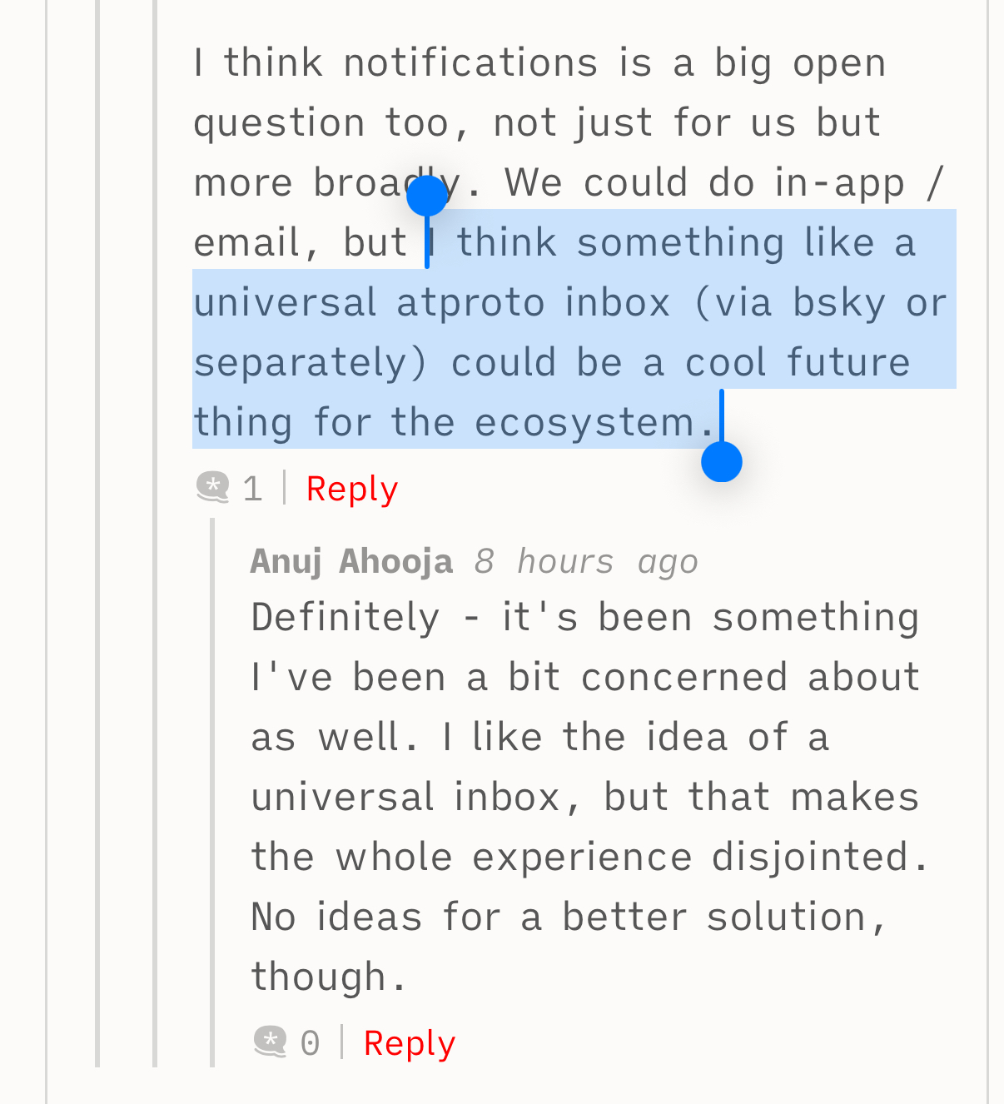1004x1104 pixels.
Task: Reply to Anuj Ahooja's comment
Action: pos(410,1043)
